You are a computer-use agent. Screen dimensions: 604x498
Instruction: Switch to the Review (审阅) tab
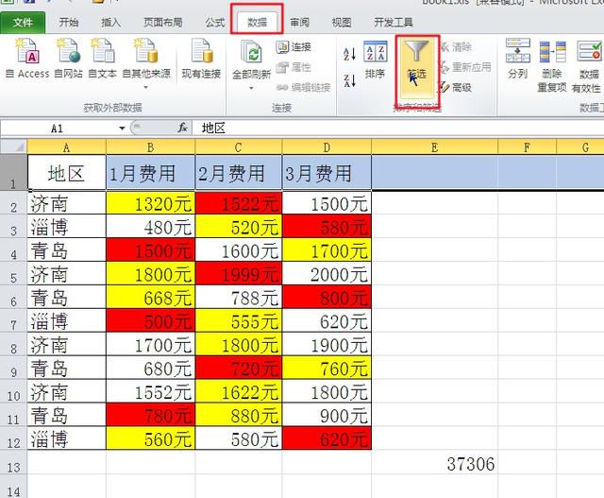[300, 23]
